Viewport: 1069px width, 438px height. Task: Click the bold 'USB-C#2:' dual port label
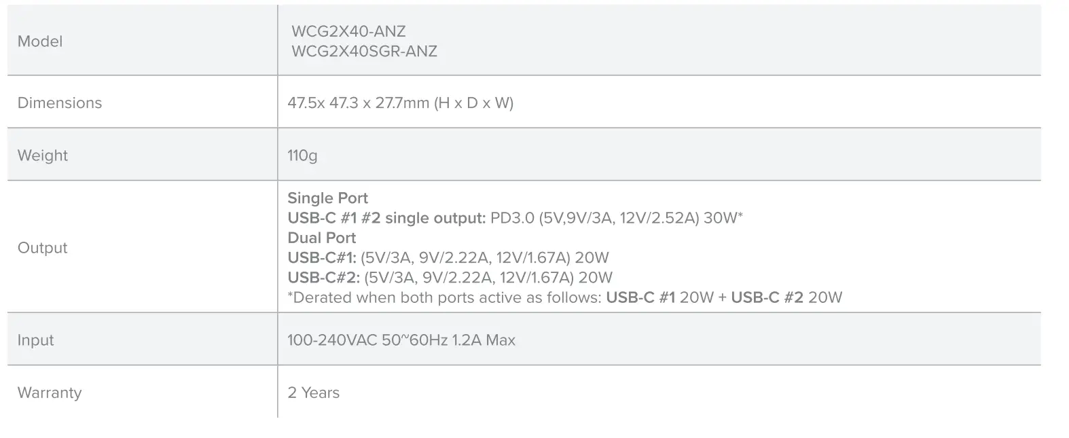(323, 277)
